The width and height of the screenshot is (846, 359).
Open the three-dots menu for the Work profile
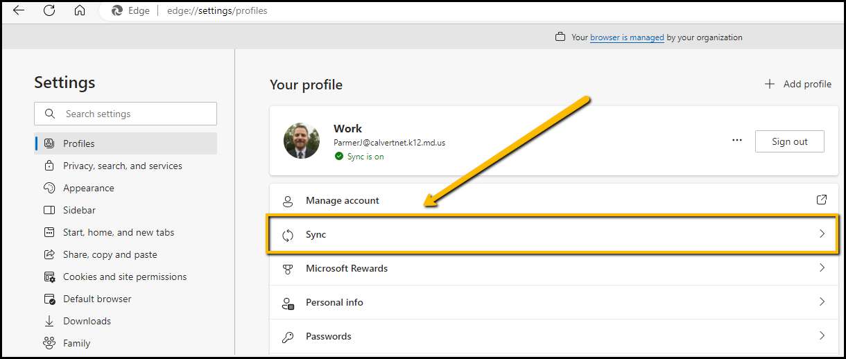(737, 141)
